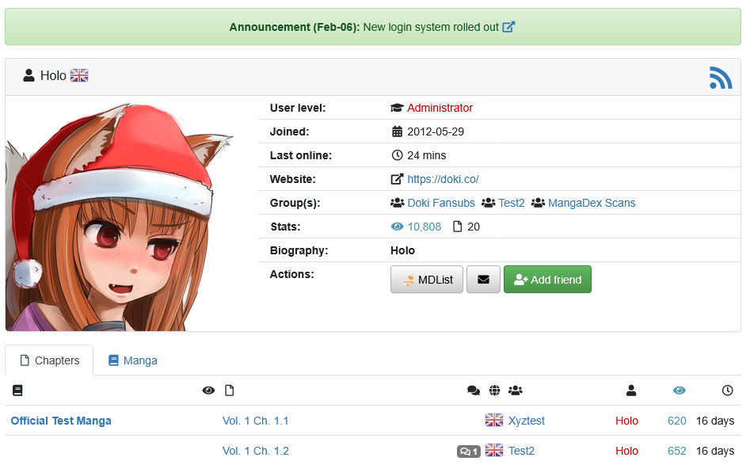The width and height of the screenshot is (750, 465).
Task: Click the Test2 group in chapter row
Action: (521, 451)
